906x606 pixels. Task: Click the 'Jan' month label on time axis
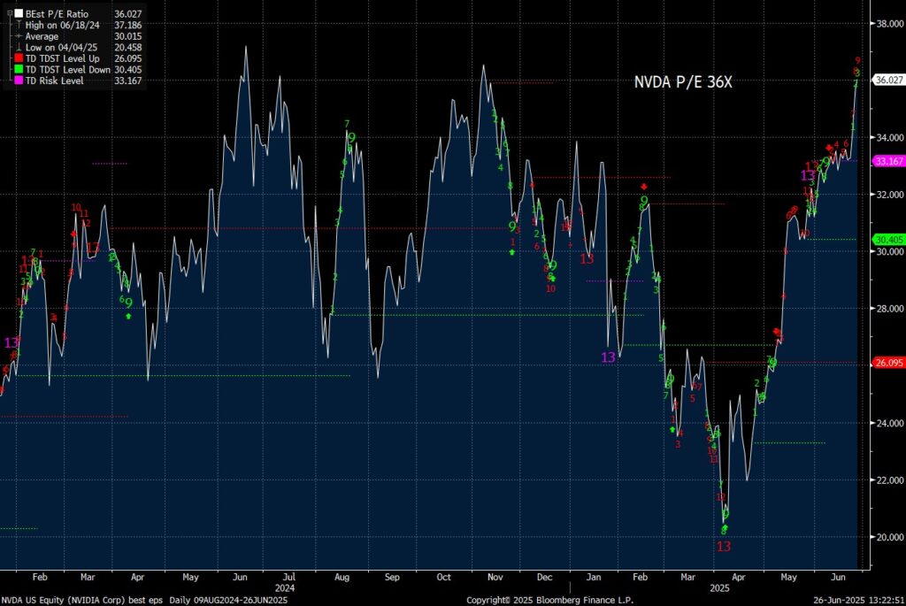click(594, 577)
